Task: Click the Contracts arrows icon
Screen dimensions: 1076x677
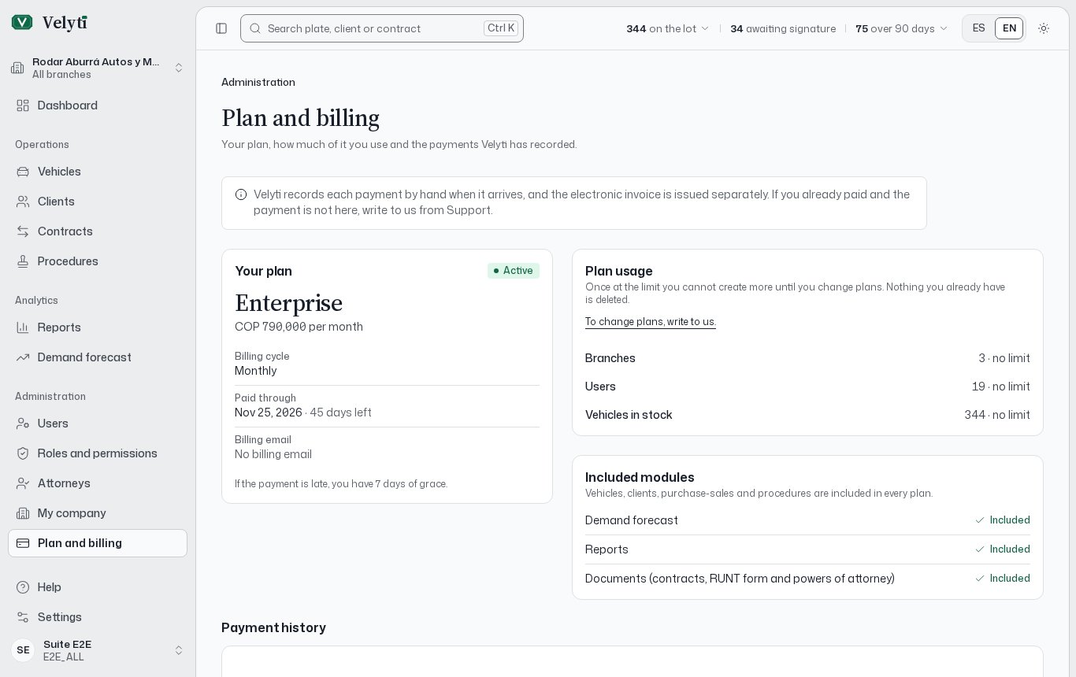Action: tap(23, 231)
